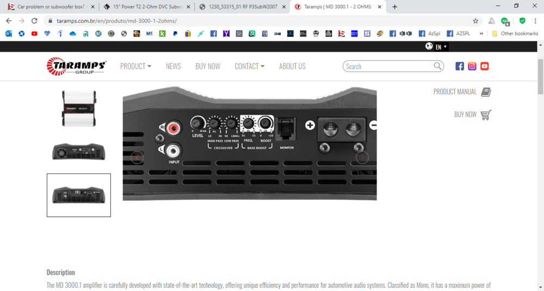Image resolution: width=544 pixels, height=291 pixels.
Task: Open the green K bookmark icon
Action: point(162,34)
